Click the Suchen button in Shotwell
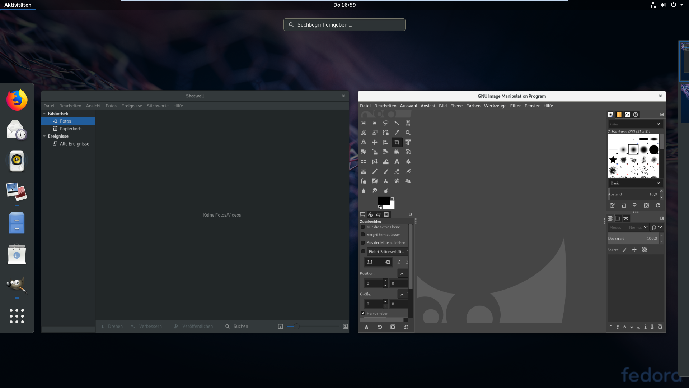 click(x=237, y=326)
